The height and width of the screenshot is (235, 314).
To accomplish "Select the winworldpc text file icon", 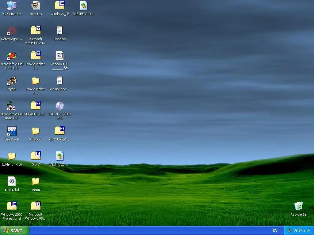I will (60, 81).
